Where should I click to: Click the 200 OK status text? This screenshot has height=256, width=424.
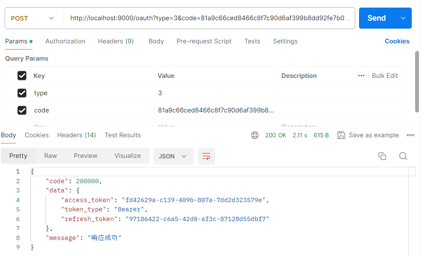click(x=275, y=135)
